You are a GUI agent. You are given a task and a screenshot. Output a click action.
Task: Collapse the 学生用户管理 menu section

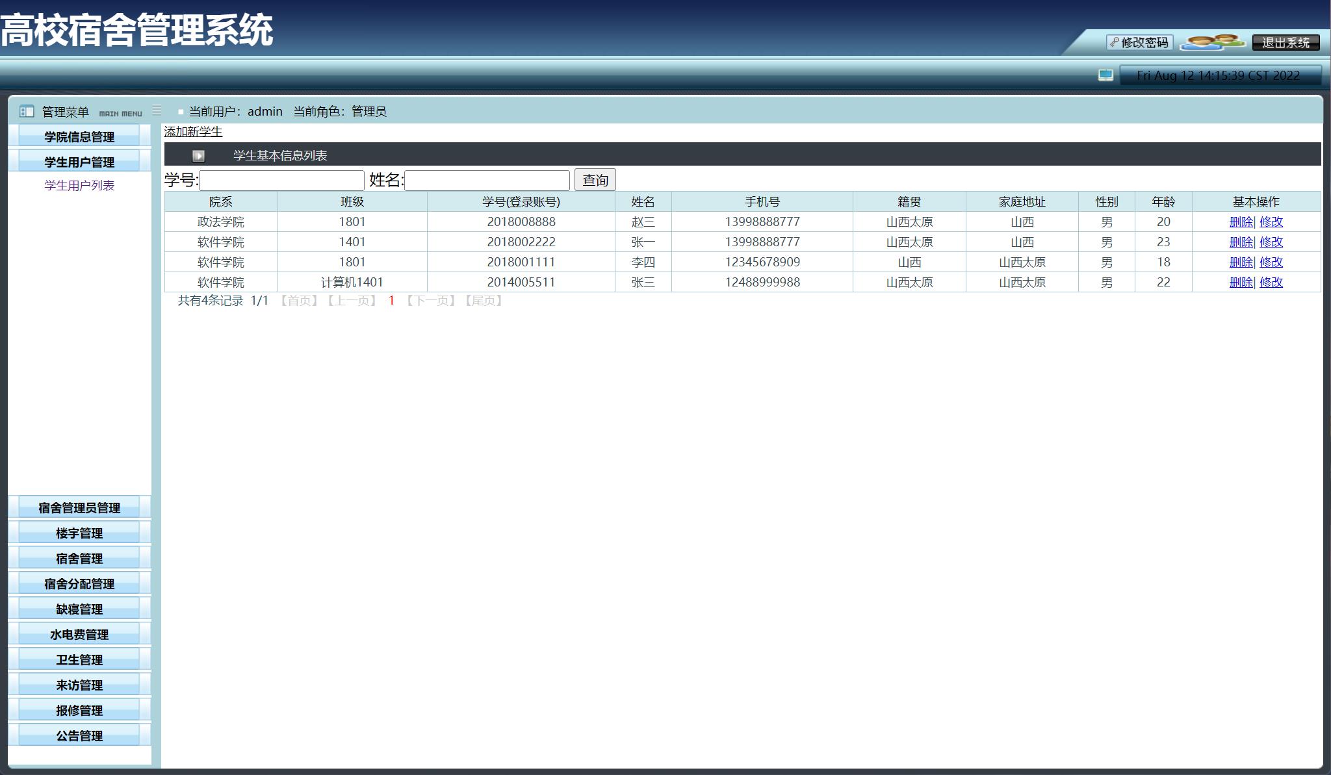(x=79, y=162)
